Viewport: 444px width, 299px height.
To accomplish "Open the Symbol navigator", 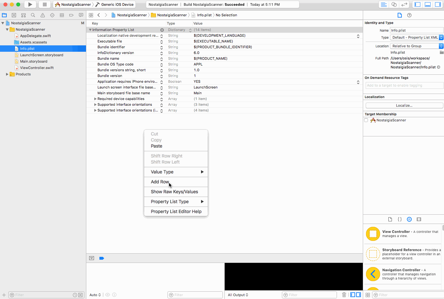I will (23, 15).
